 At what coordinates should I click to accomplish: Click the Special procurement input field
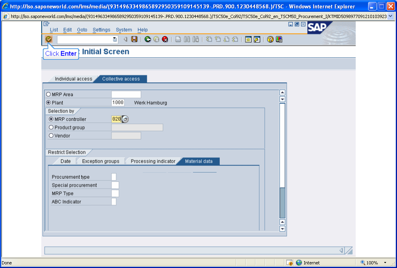115,185
